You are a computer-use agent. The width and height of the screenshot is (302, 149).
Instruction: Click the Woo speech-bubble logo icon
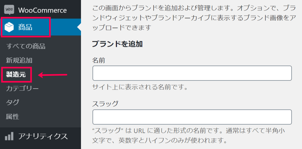click(x=9, y=10)
